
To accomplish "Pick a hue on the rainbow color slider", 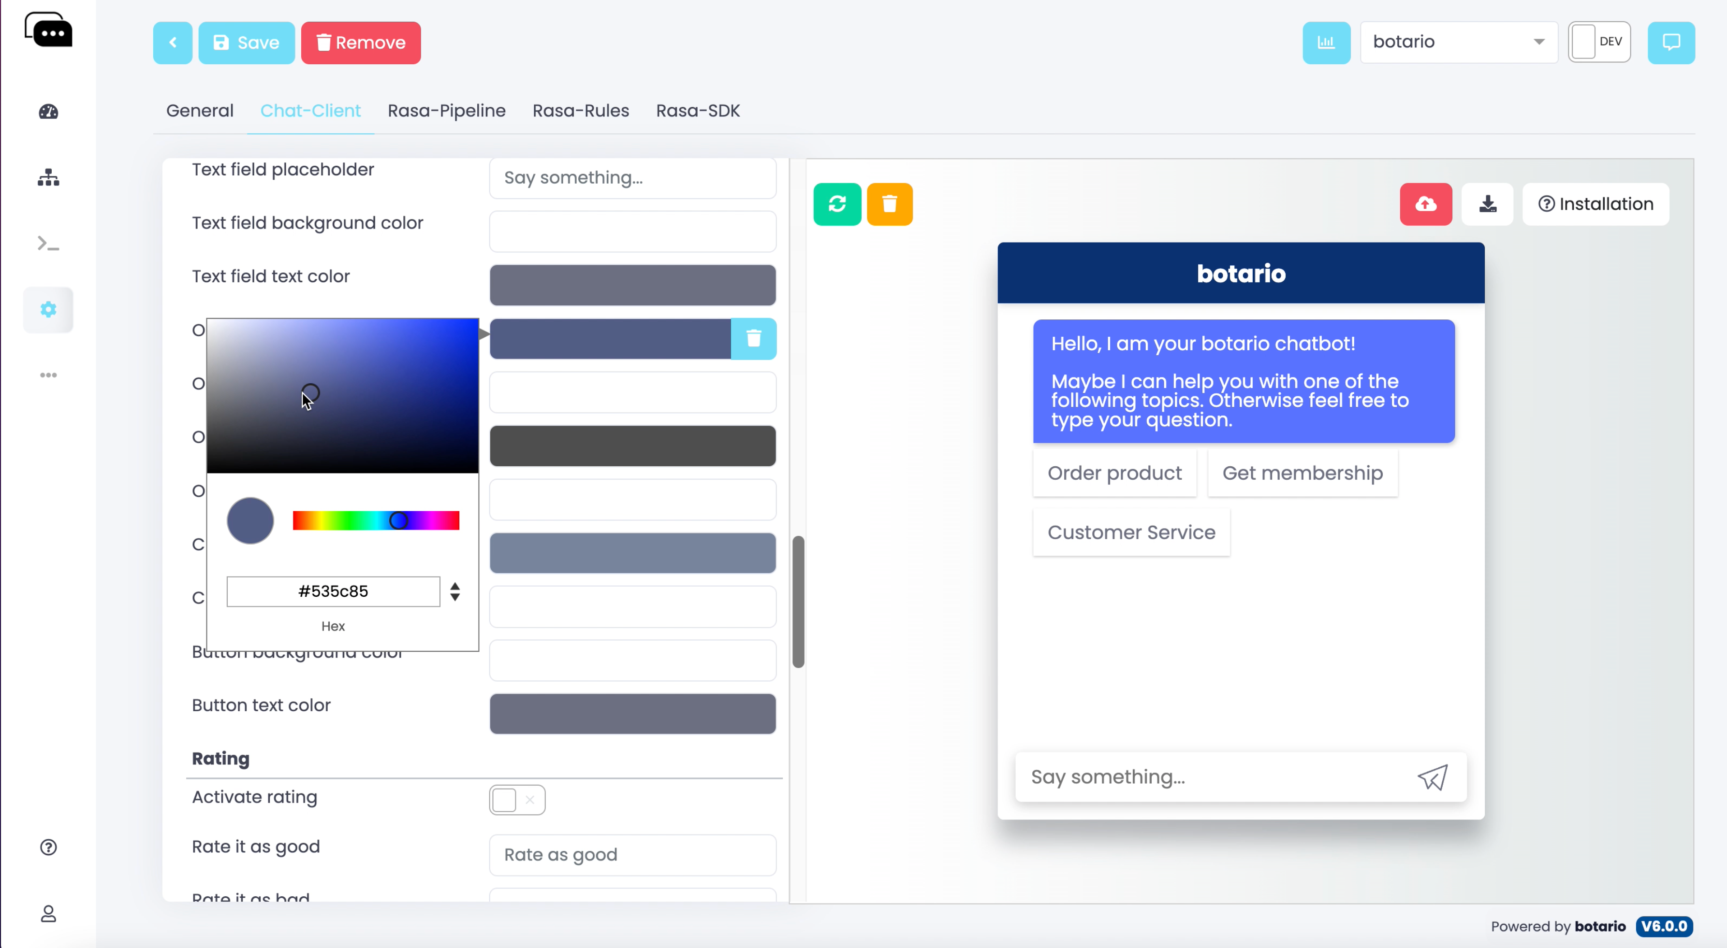I will (376, 520).
